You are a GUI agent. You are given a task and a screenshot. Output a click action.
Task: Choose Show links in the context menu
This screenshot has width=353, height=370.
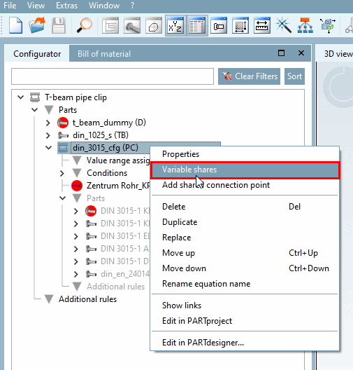(x=245, y=306)
